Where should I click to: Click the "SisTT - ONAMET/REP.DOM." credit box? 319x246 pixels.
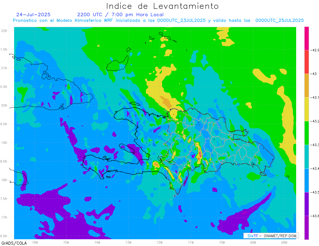(x=271, y=236)
